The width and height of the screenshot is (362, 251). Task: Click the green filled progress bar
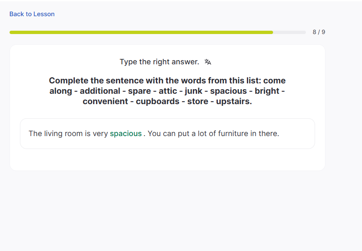[x=141, y=32]
